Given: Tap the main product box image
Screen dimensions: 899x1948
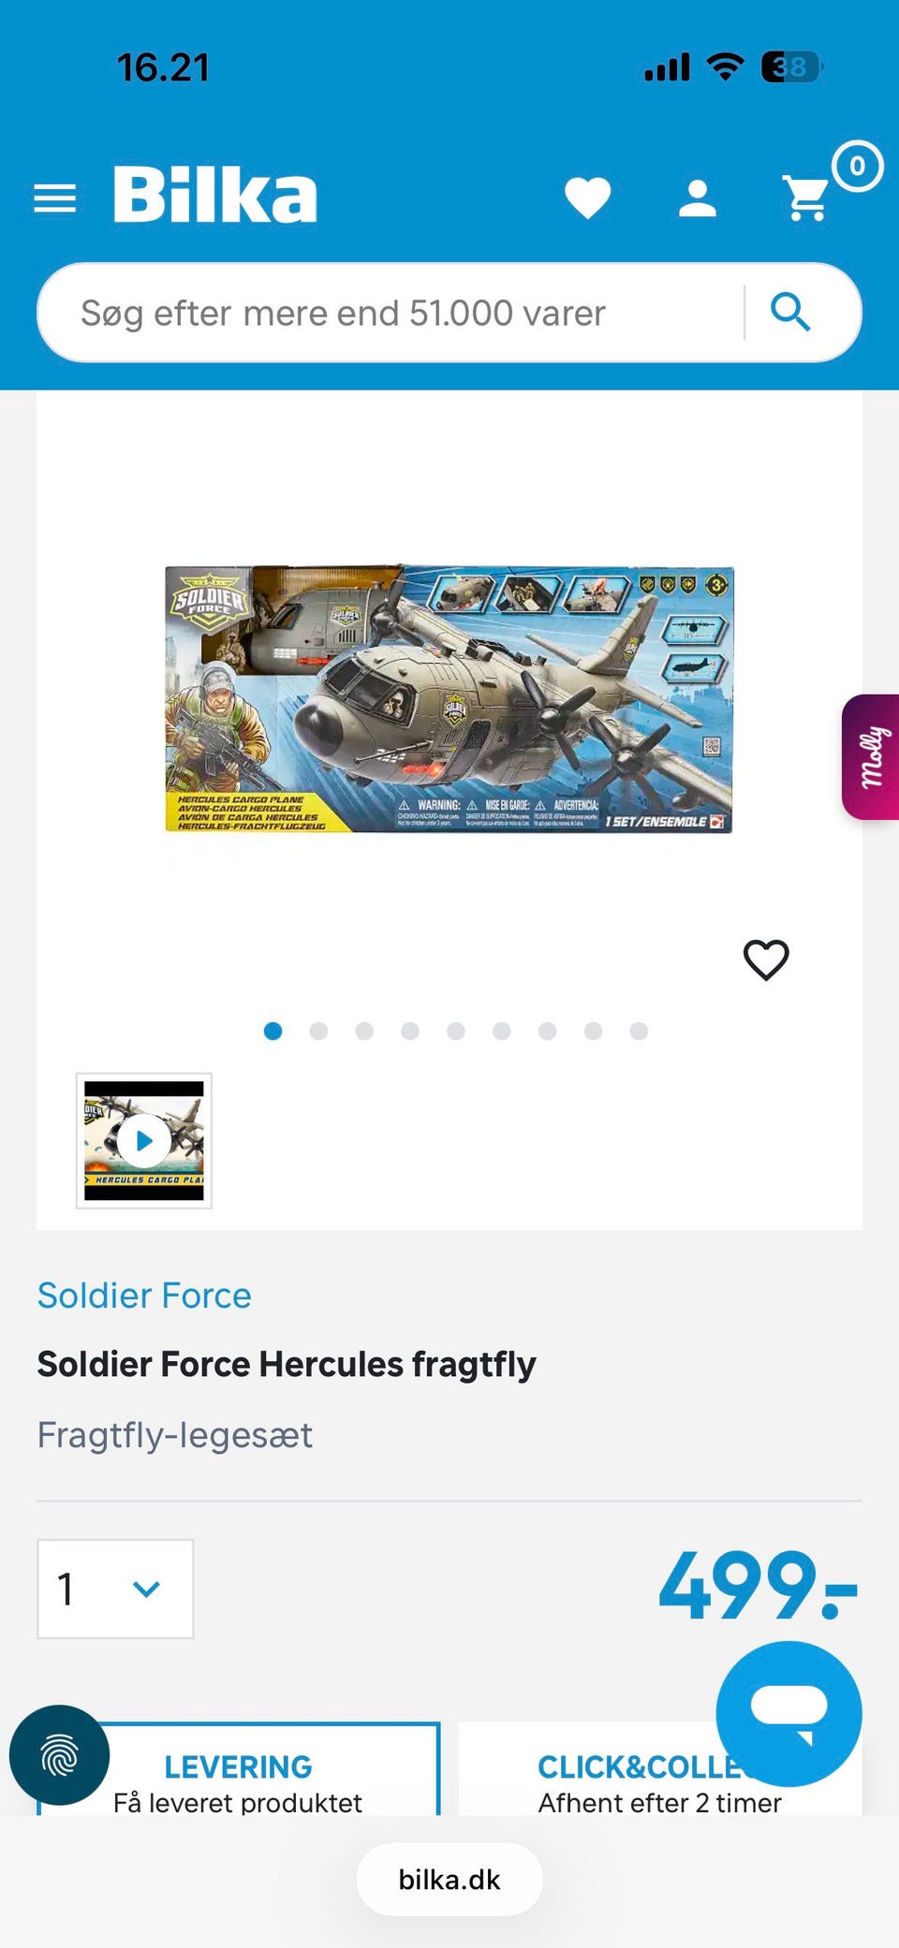Looking at the screenshot, I should (x=449, y=698).
